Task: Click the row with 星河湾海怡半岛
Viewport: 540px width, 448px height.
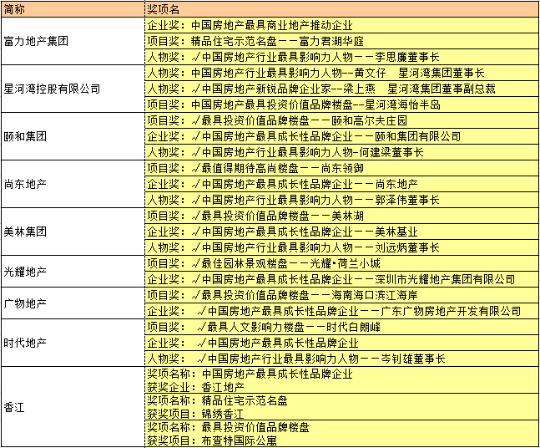Action: click(x=341, y=104)
